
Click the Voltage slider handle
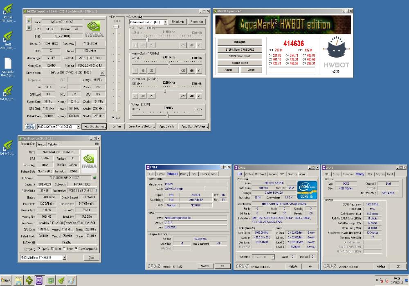click(x=167, y=115)
